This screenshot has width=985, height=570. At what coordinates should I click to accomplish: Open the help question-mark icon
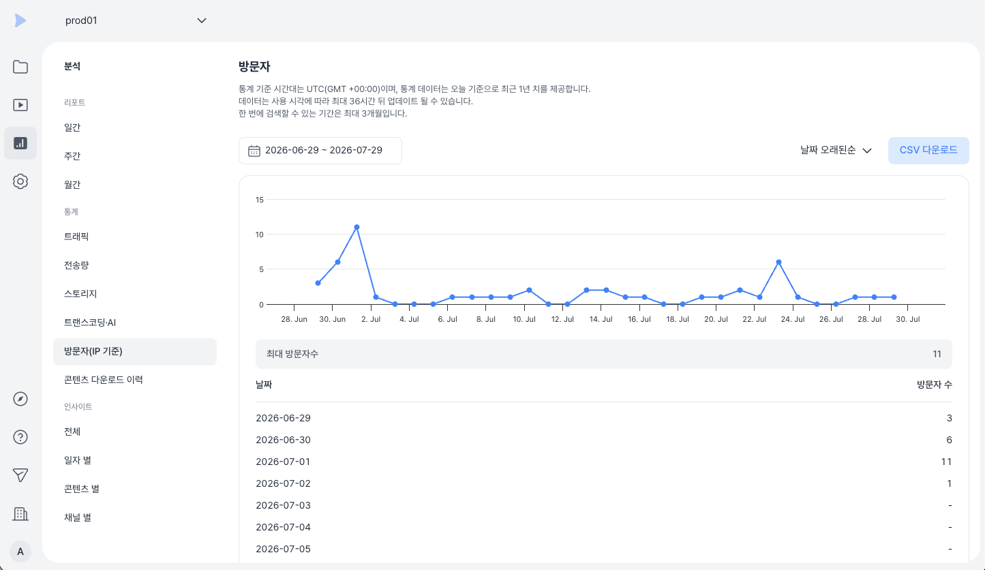point(20,438)
